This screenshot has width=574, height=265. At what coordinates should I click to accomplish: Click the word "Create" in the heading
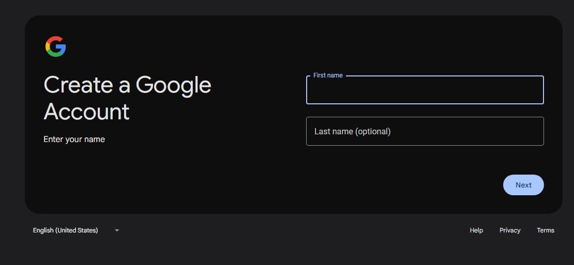point(78,85)
